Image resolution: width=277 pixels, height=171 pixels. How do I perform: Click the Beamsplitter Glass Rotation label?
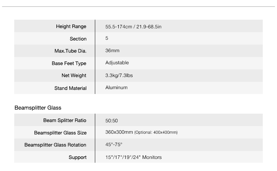(55, 145)
